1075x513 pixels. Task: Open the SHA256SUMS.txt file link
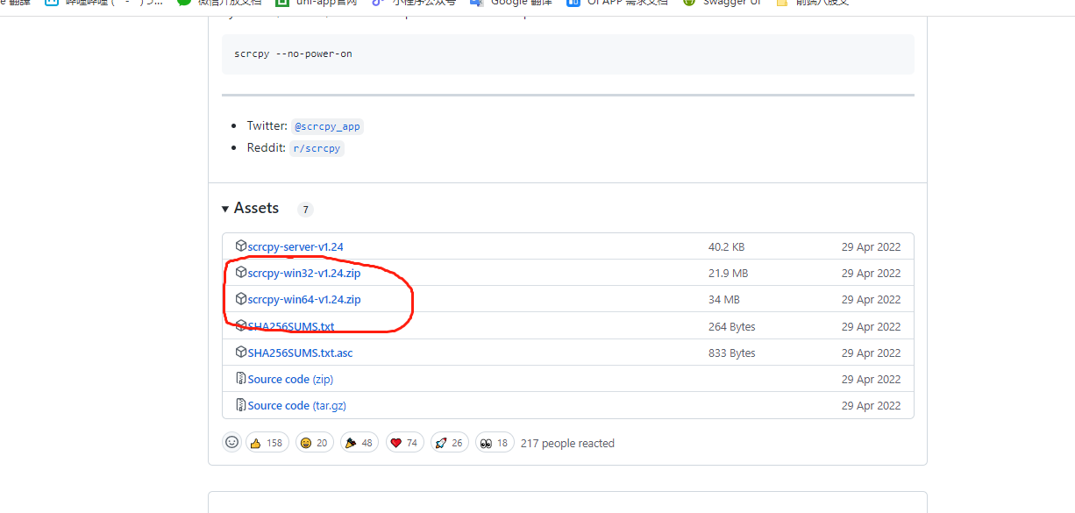pos(291,326)
